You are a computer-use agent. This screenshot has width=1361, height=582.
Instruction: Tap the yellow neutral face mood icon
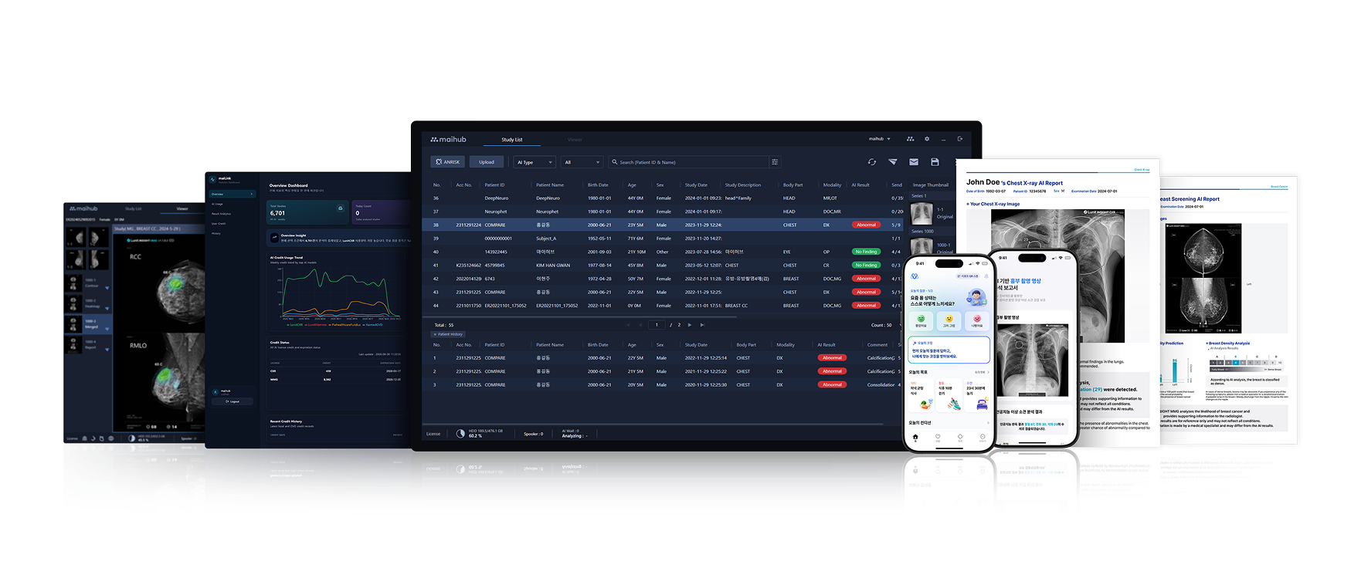949,320
